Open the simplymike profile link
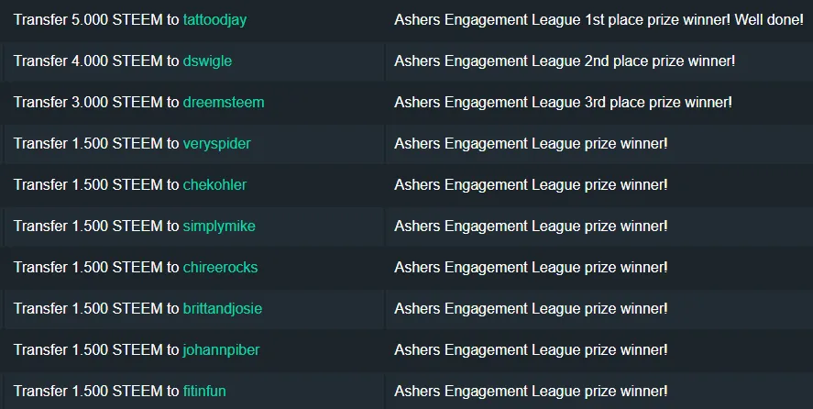 pos(219,226)
